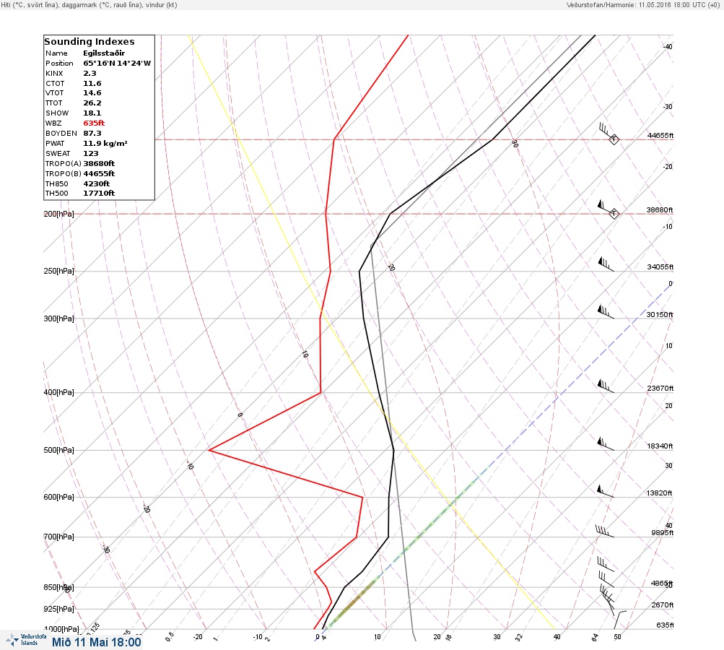The width and height of the screenshot is (724, 650).
Task: Click the KINX value 2.3
Action: [x=90, y=74]
